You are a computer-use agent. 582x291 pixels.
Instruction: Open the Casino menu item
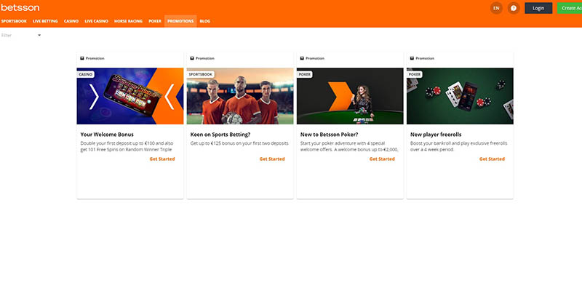(x=71, y=21)
